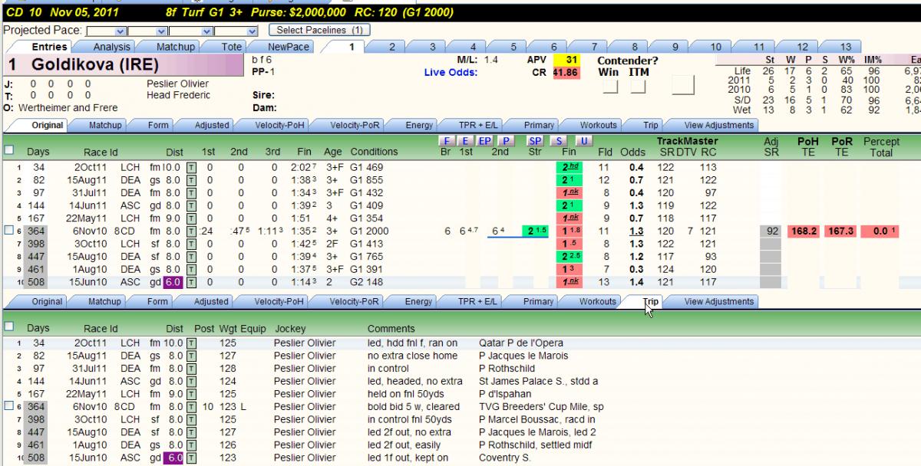
Task: Click the red CR value 41.86
Action: pos(566,72)
